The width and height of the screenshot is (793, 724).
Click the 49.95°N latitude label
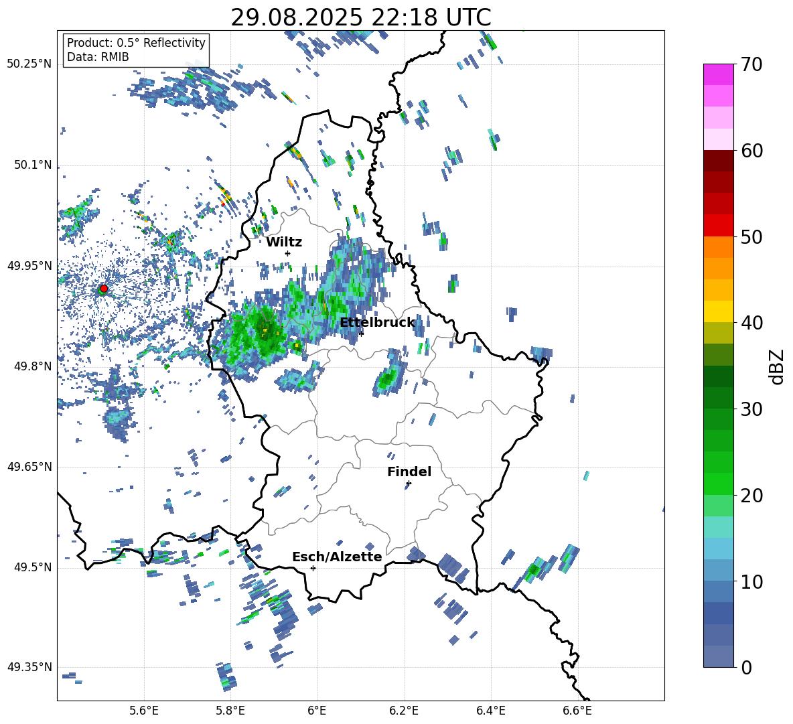click(x=29, y=266)
